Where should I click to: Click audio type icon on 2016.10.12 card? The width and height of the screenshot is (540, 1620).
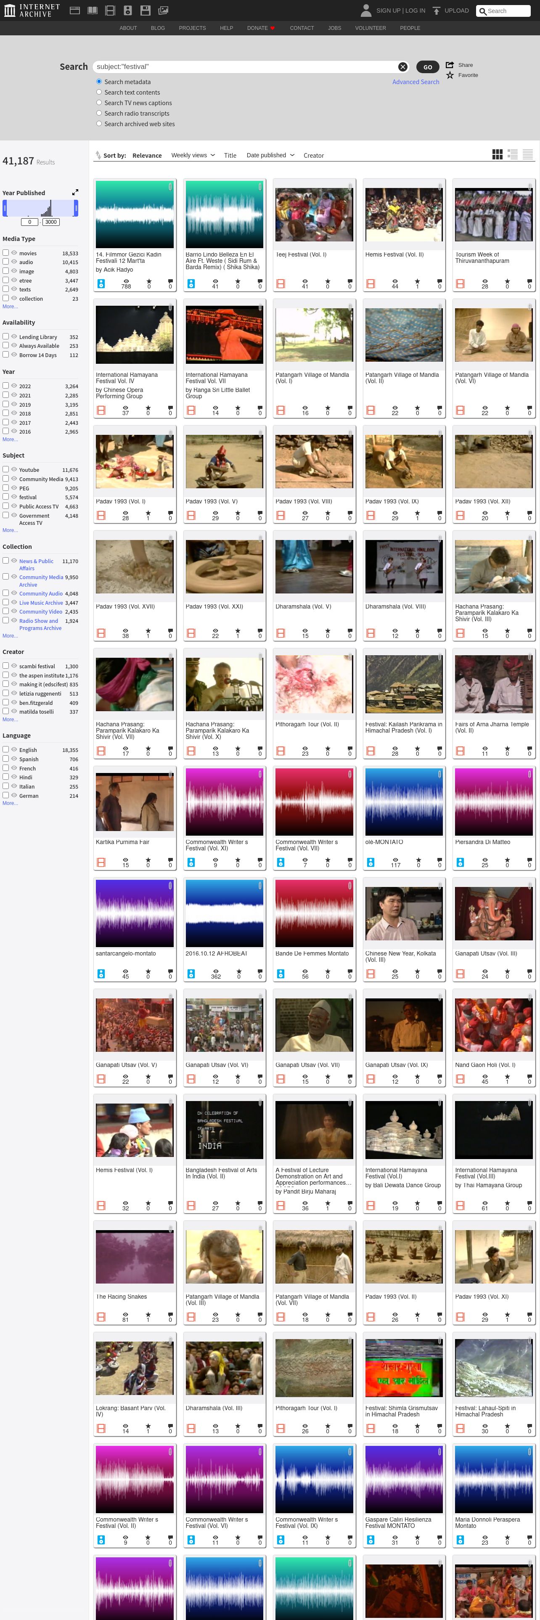pos(191,974)
